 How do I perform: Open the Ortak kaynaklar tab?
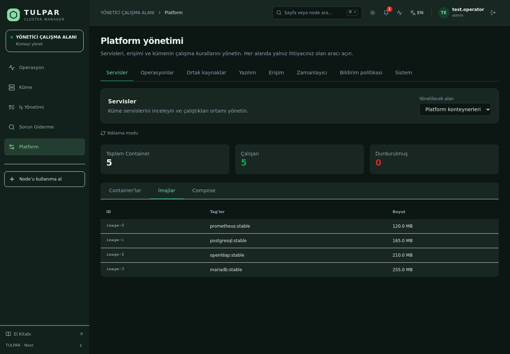click(206, 73)
